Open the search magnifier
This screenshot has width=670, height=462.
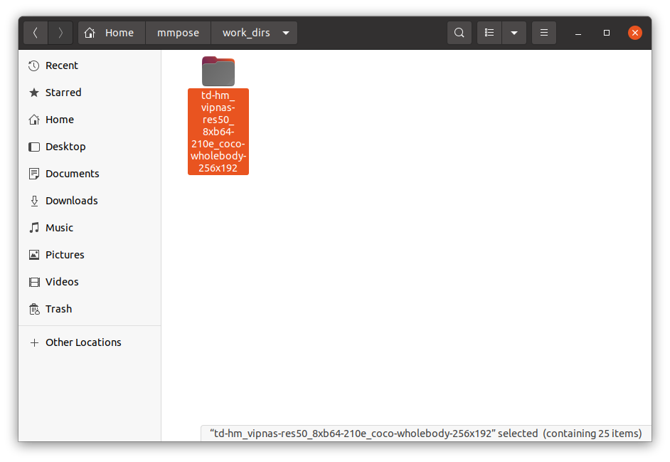coord(459,33)
